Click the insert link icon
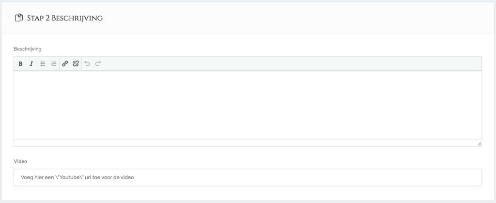This screenshot has width=496, height=203. click(x=65, y=64)
